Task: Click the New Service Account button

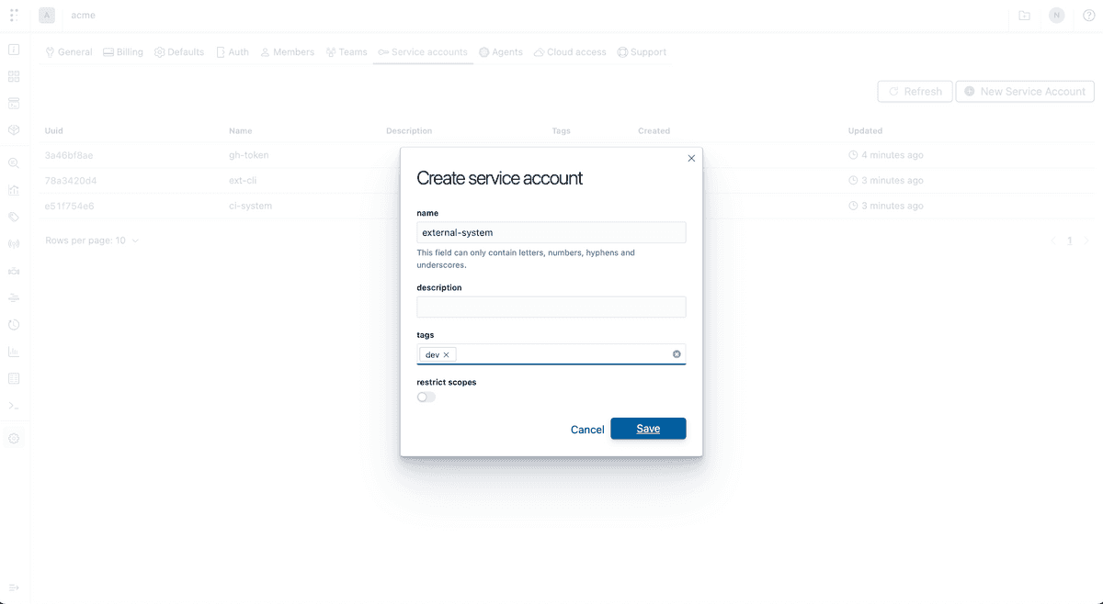Action: click(x=1026, y=92)
